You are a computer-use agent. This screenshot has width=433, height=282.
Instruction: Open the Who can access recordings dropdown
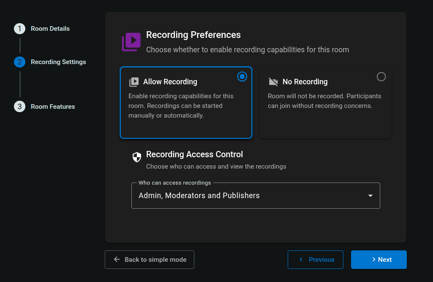(x=256, y=196)
